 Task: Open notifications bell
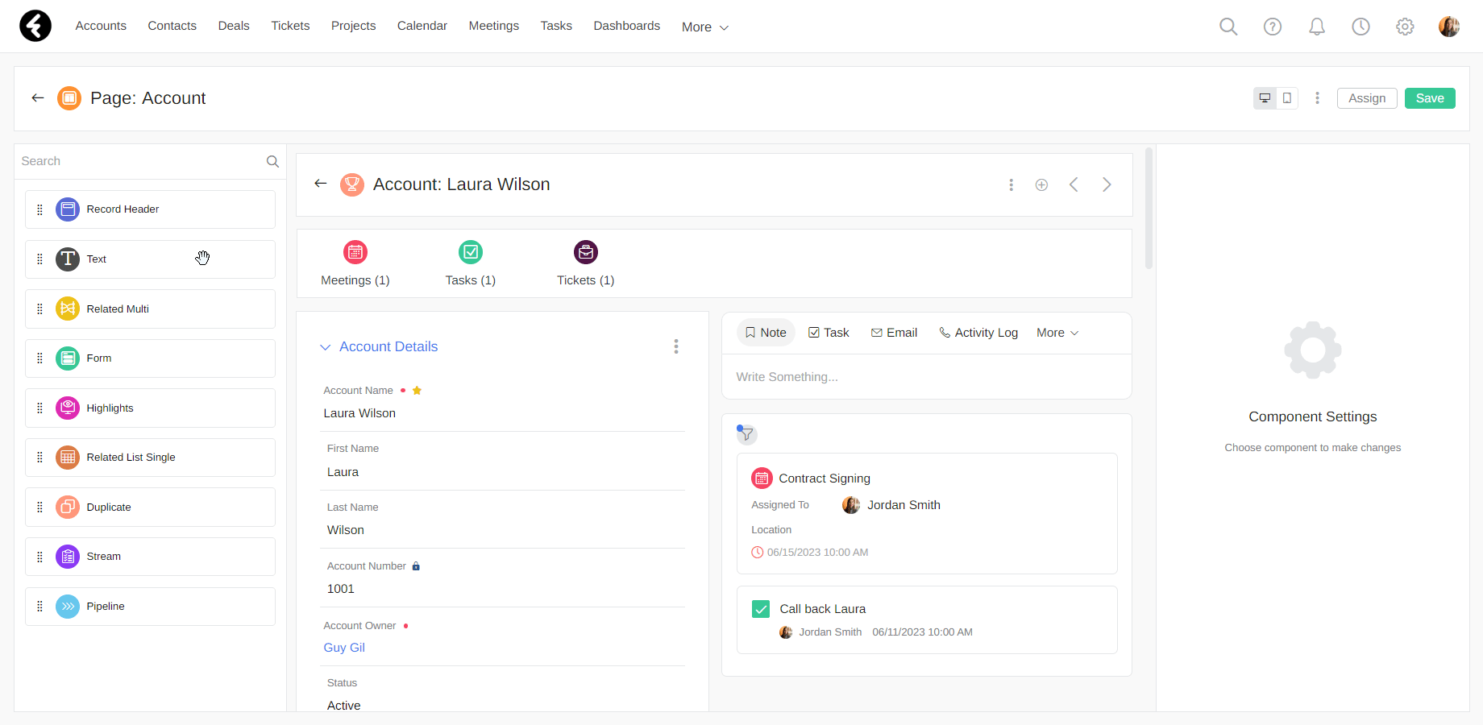point(1317,27)
